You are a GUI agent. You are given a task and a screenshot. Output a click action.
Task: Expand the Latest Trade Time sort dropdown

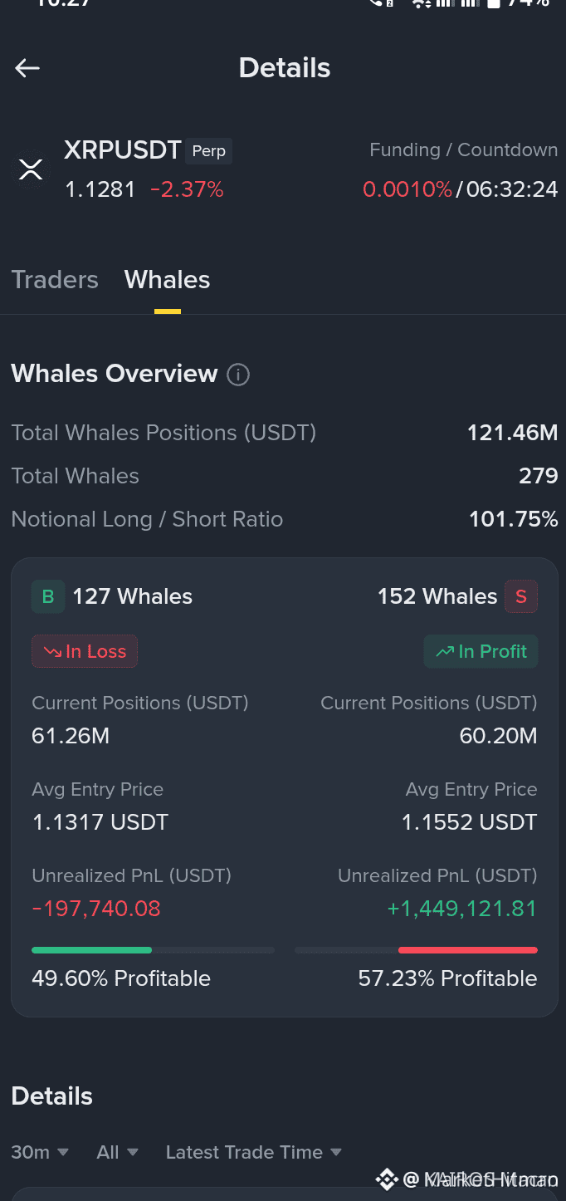point(254,1152)
